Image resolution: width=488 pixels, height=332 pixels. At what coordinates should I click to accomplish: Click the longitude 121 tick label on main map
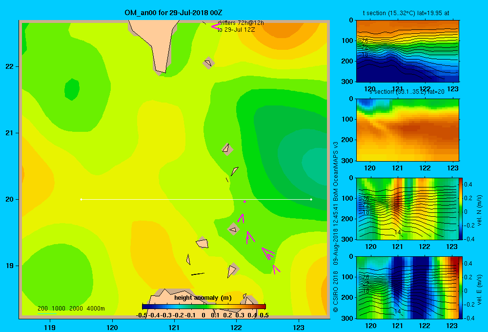[174, 327]
